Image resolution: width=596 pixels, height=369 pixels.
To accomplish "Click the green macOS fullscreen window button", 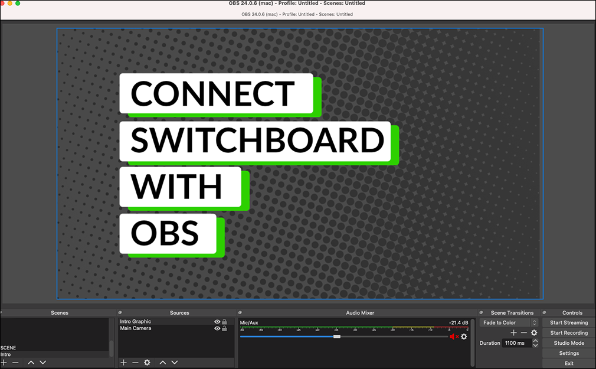I will 18,3.
